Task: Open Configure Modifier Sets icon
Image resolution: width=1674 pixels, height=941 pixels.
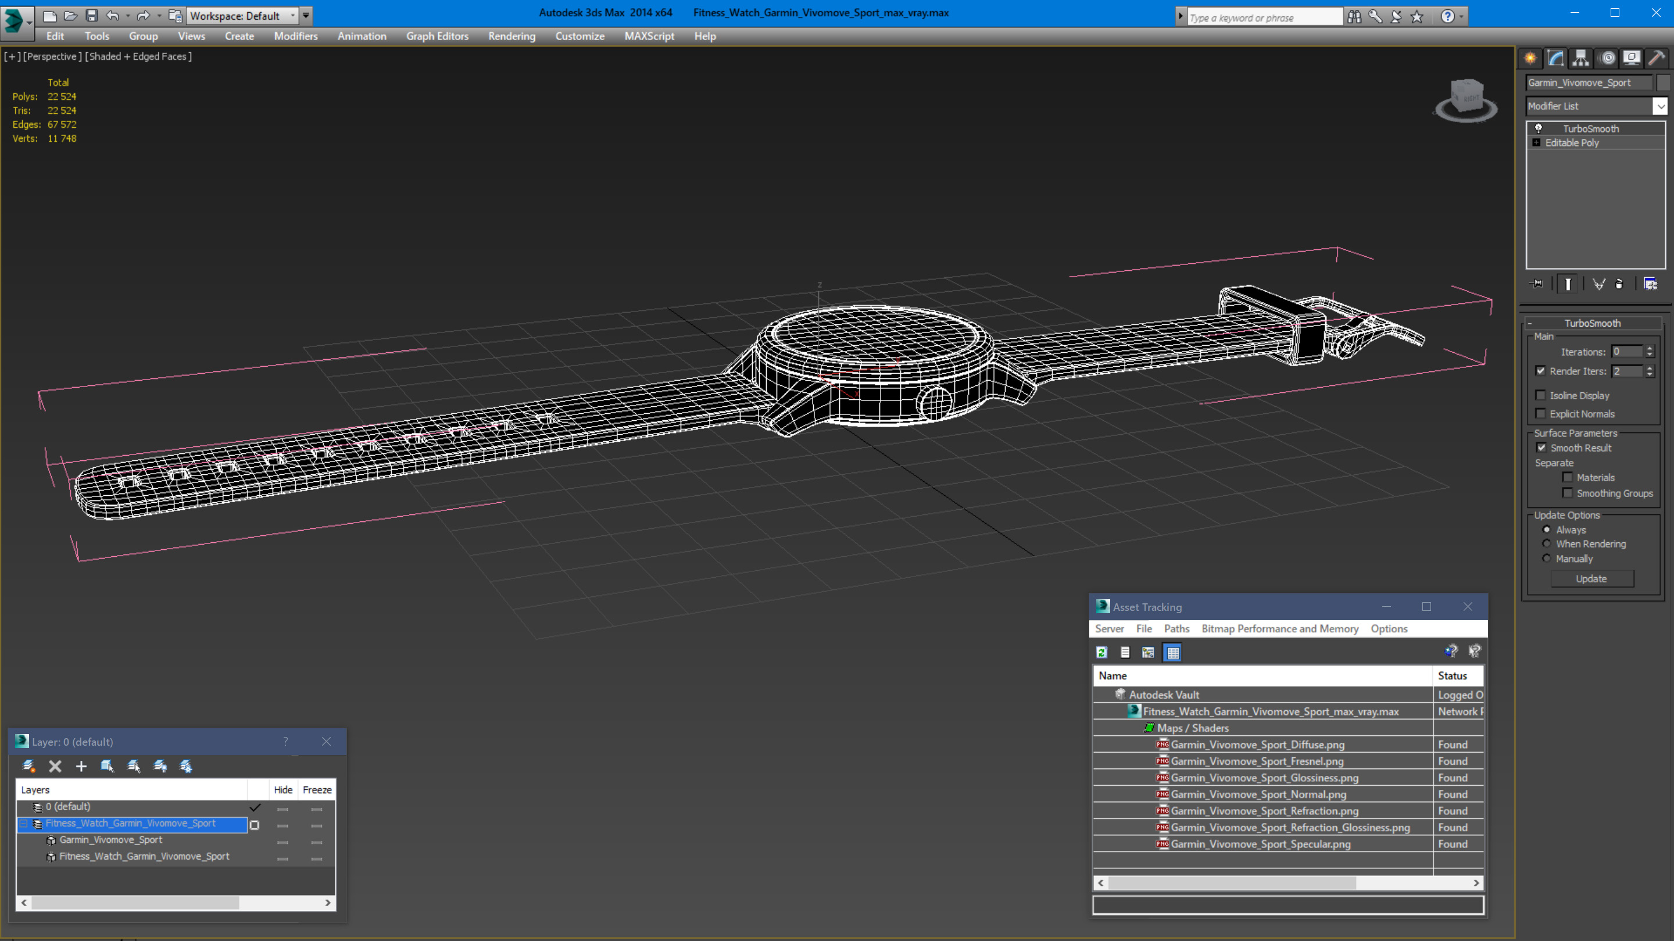Action: coord(1650,283)
